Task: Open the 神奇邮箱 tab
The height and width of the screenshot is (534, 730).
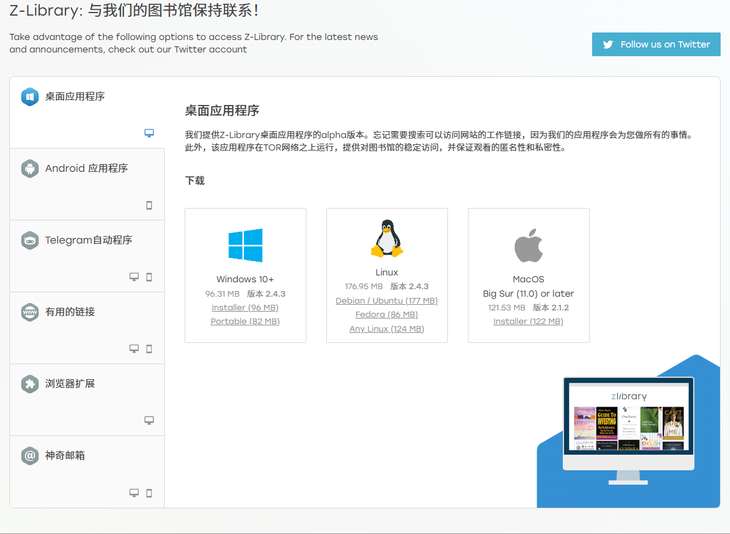Action: pos(87,472)
